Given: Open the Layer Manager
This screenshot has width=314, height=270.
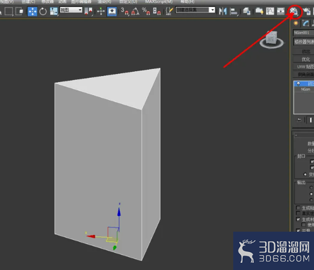Looking at the screenshot, I should (247, 11).
